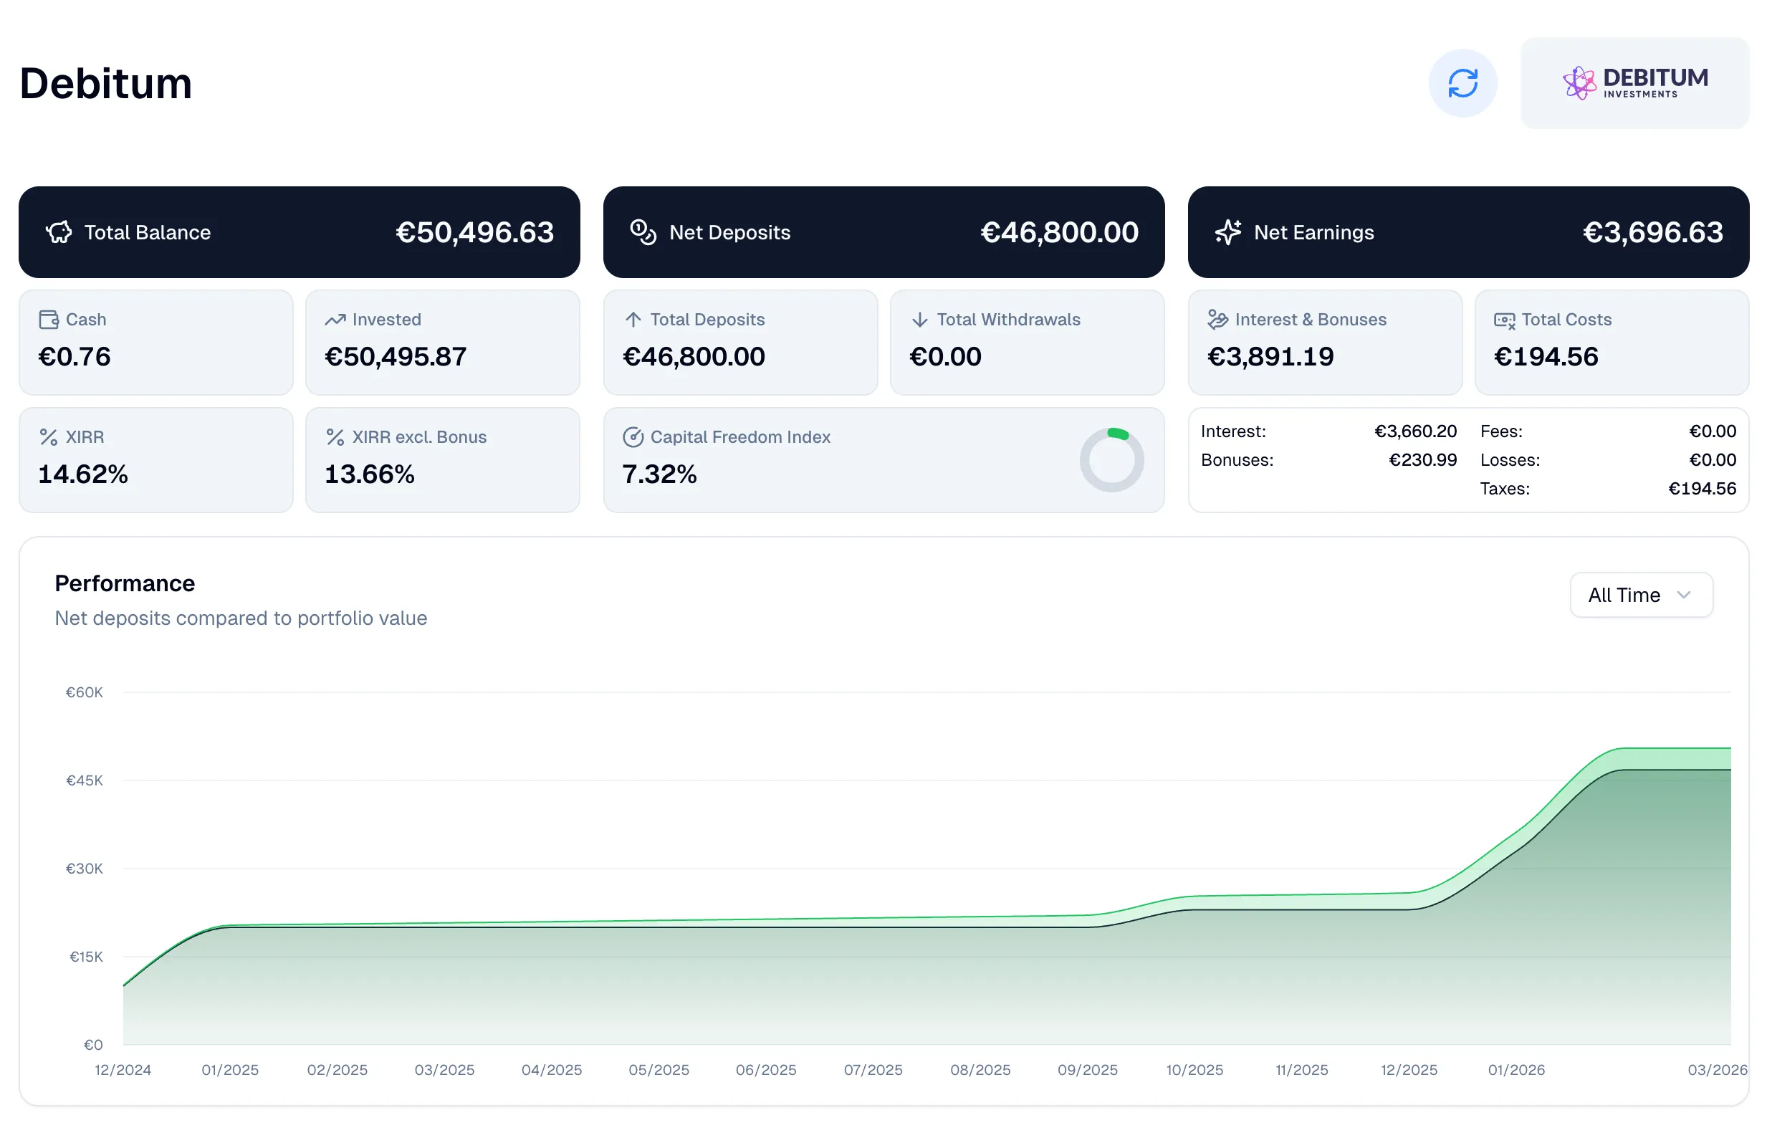Click the coins icon beside Net Deposits
Image resolution: width=1767 pixels, height=1128 pixels.
click(643, 233)
